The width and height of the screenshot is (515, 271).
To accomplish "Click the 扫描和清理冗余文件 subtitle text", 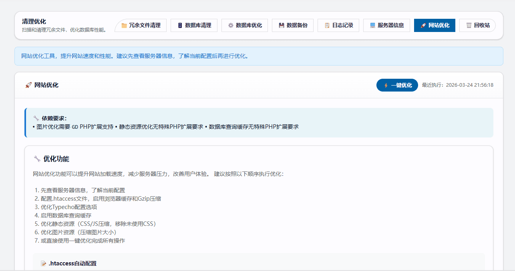I will tap(64, 30).
